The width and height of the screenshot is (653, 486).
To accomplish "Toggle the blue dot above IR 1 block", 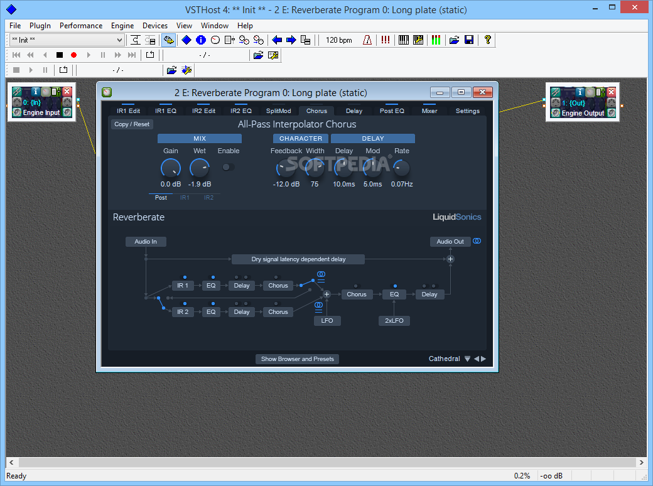I will pyautogui.click(x=185, y=277).
